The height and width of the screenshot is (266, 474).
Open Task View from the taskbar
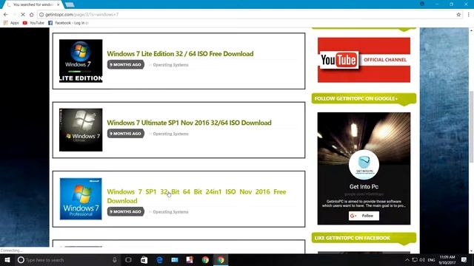point(128,259)
